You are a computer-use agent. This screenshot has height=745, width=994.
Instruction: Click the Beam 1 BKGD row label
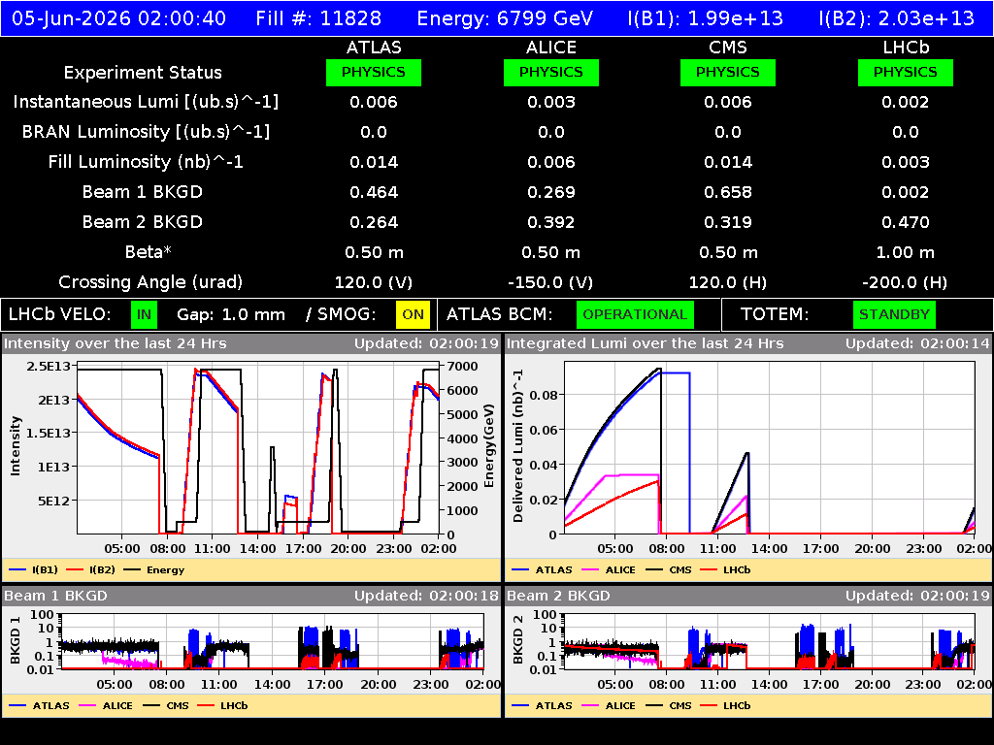143,192
